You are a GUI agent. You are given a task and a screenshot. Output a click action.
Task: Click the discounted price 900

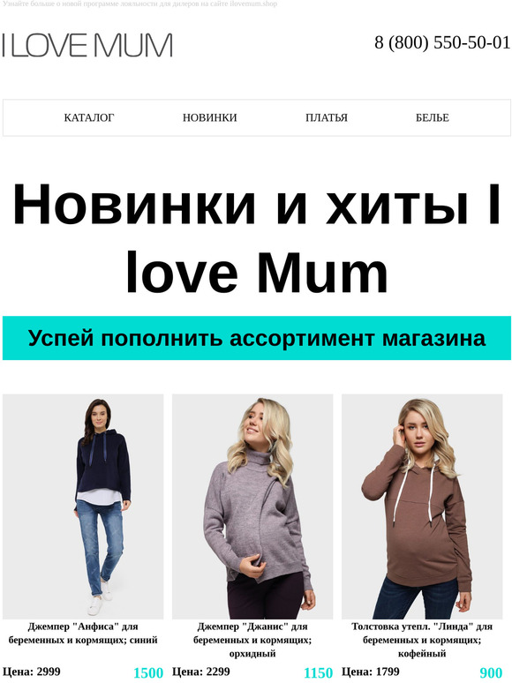pyautogui.click(x=491, y=673)
